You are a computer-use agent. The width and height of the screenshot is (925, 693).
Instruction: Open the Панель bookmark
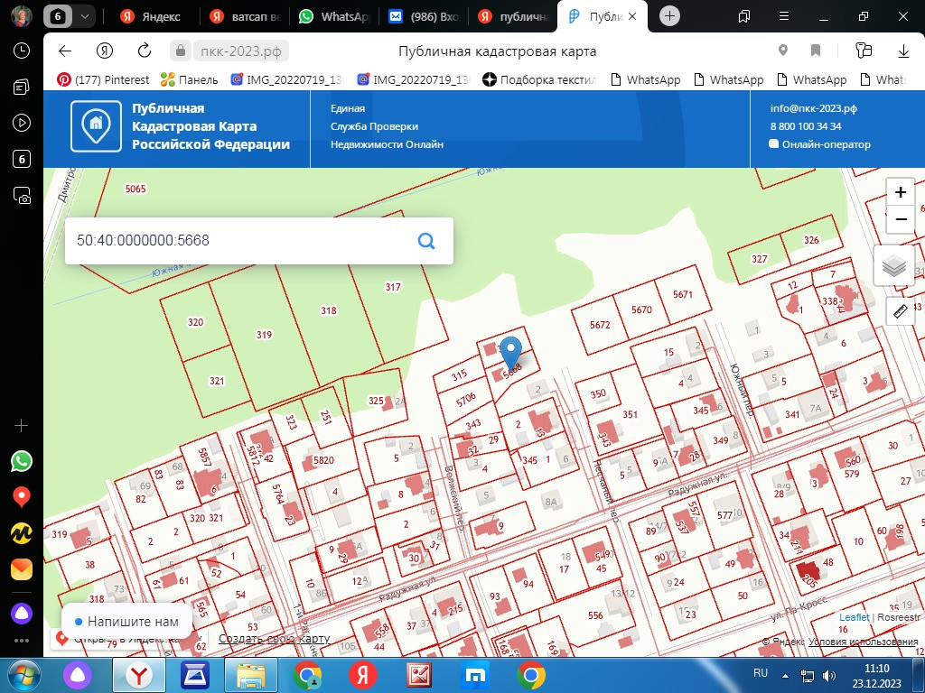coord(190,79)
